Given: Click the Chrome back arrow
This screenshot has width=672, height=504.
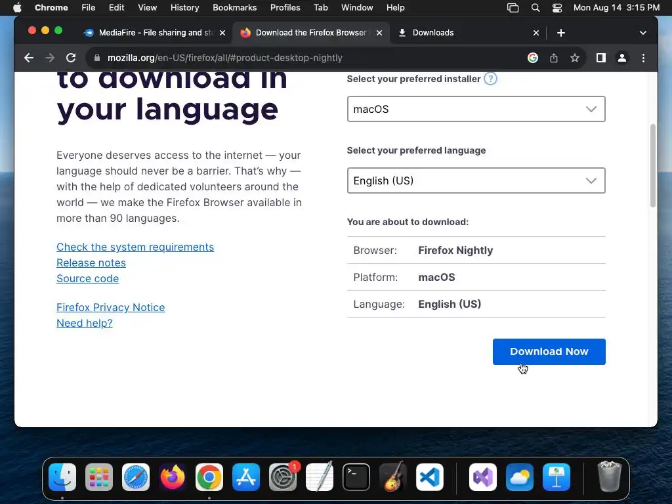Looking at the screenshot, I should [x=29, y=58].
